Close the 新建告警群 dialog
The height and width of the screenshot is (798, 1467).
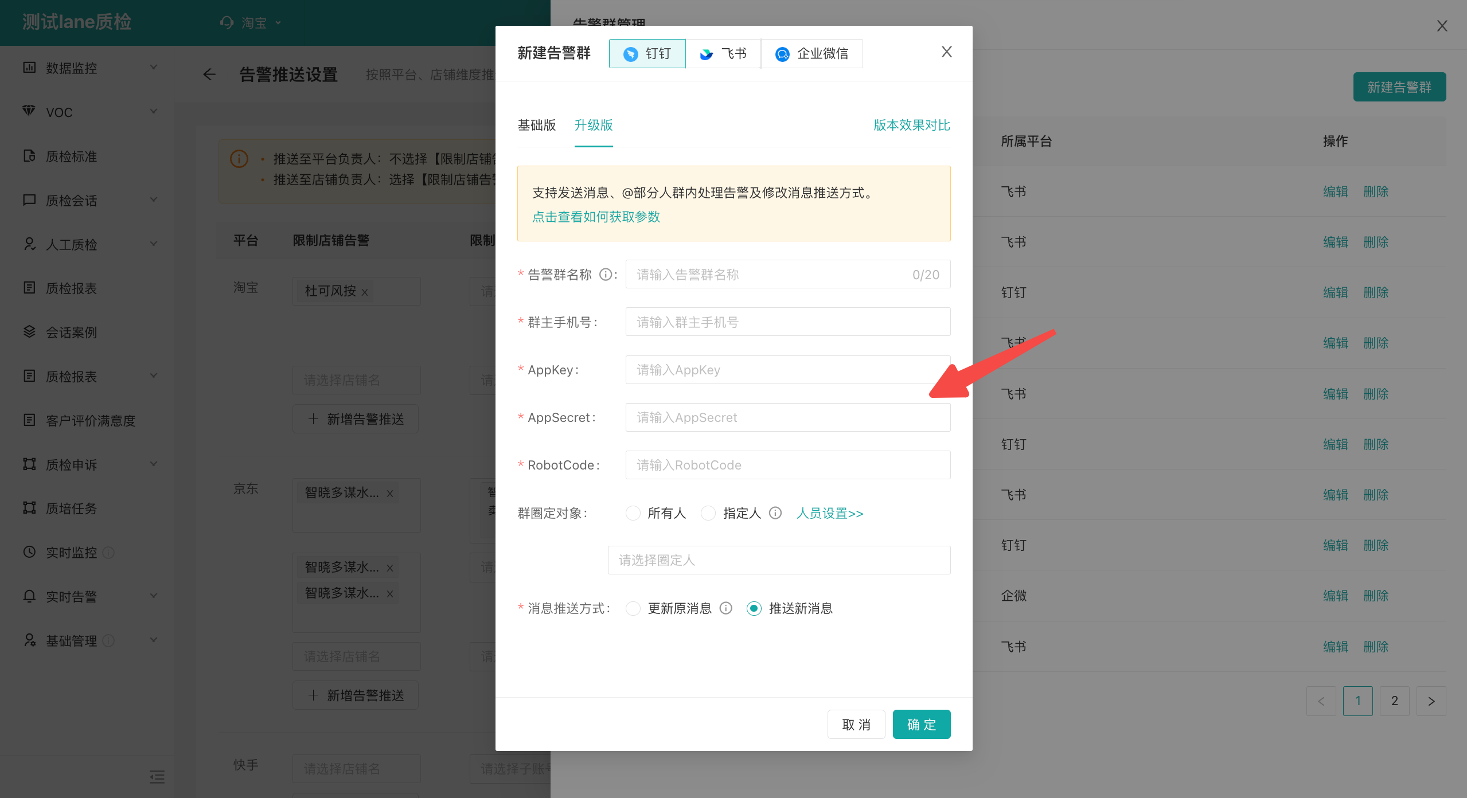tap(947, 52)
